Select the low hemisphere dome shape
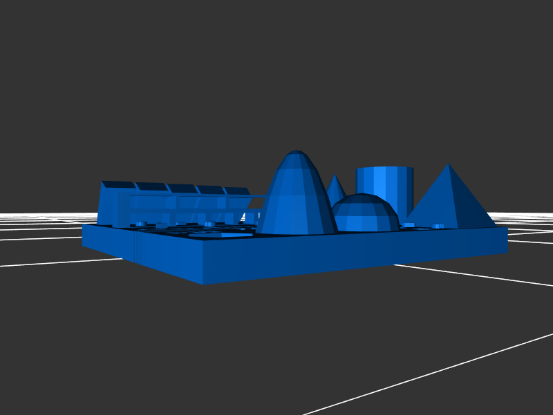Screen dimensions: 553x415 [366, 213]
